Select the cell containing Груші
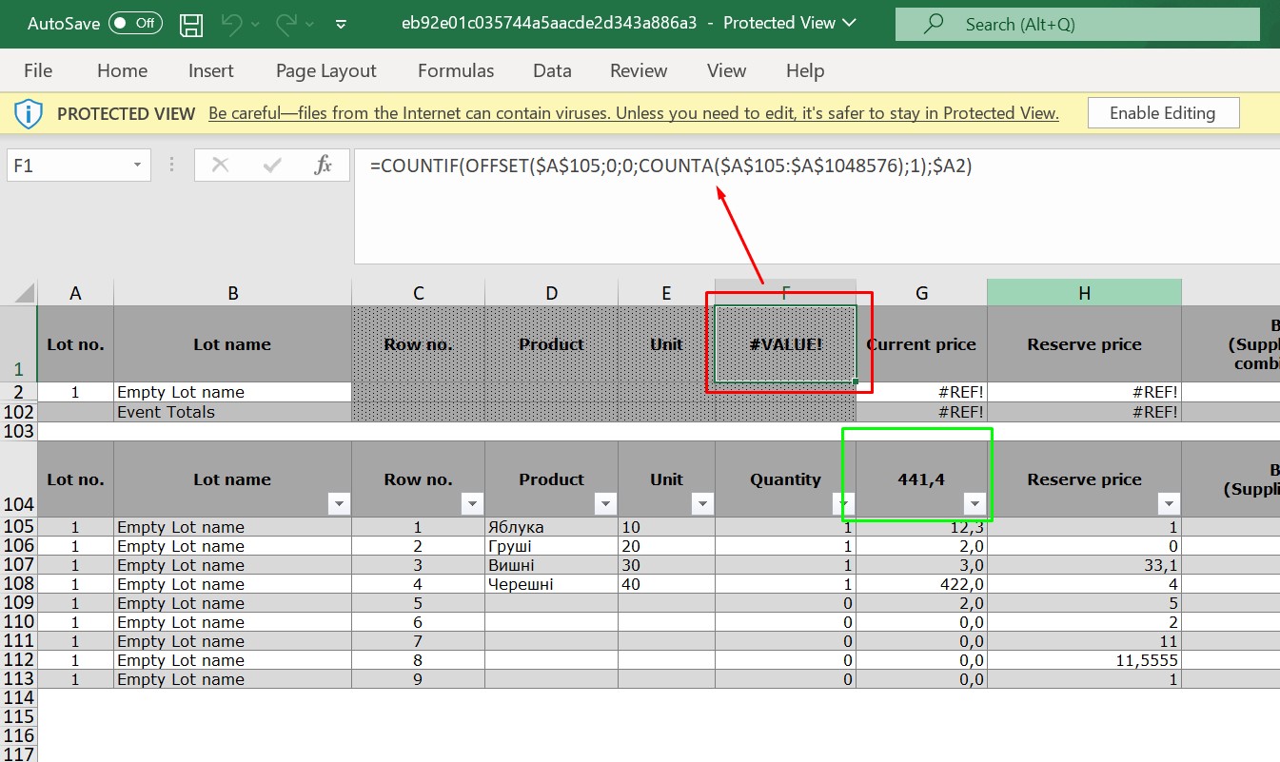 click(x=551, y=546)
